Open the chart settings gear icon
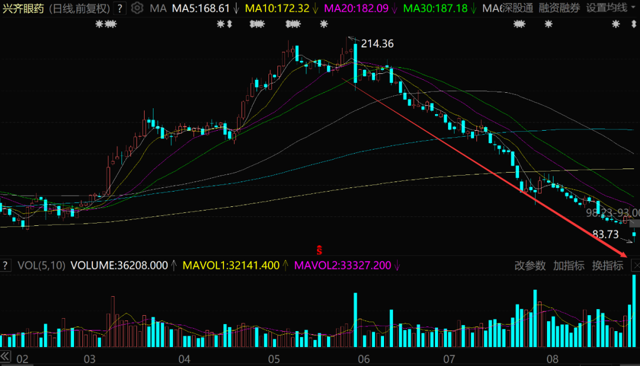 click(x=137, y=8)
